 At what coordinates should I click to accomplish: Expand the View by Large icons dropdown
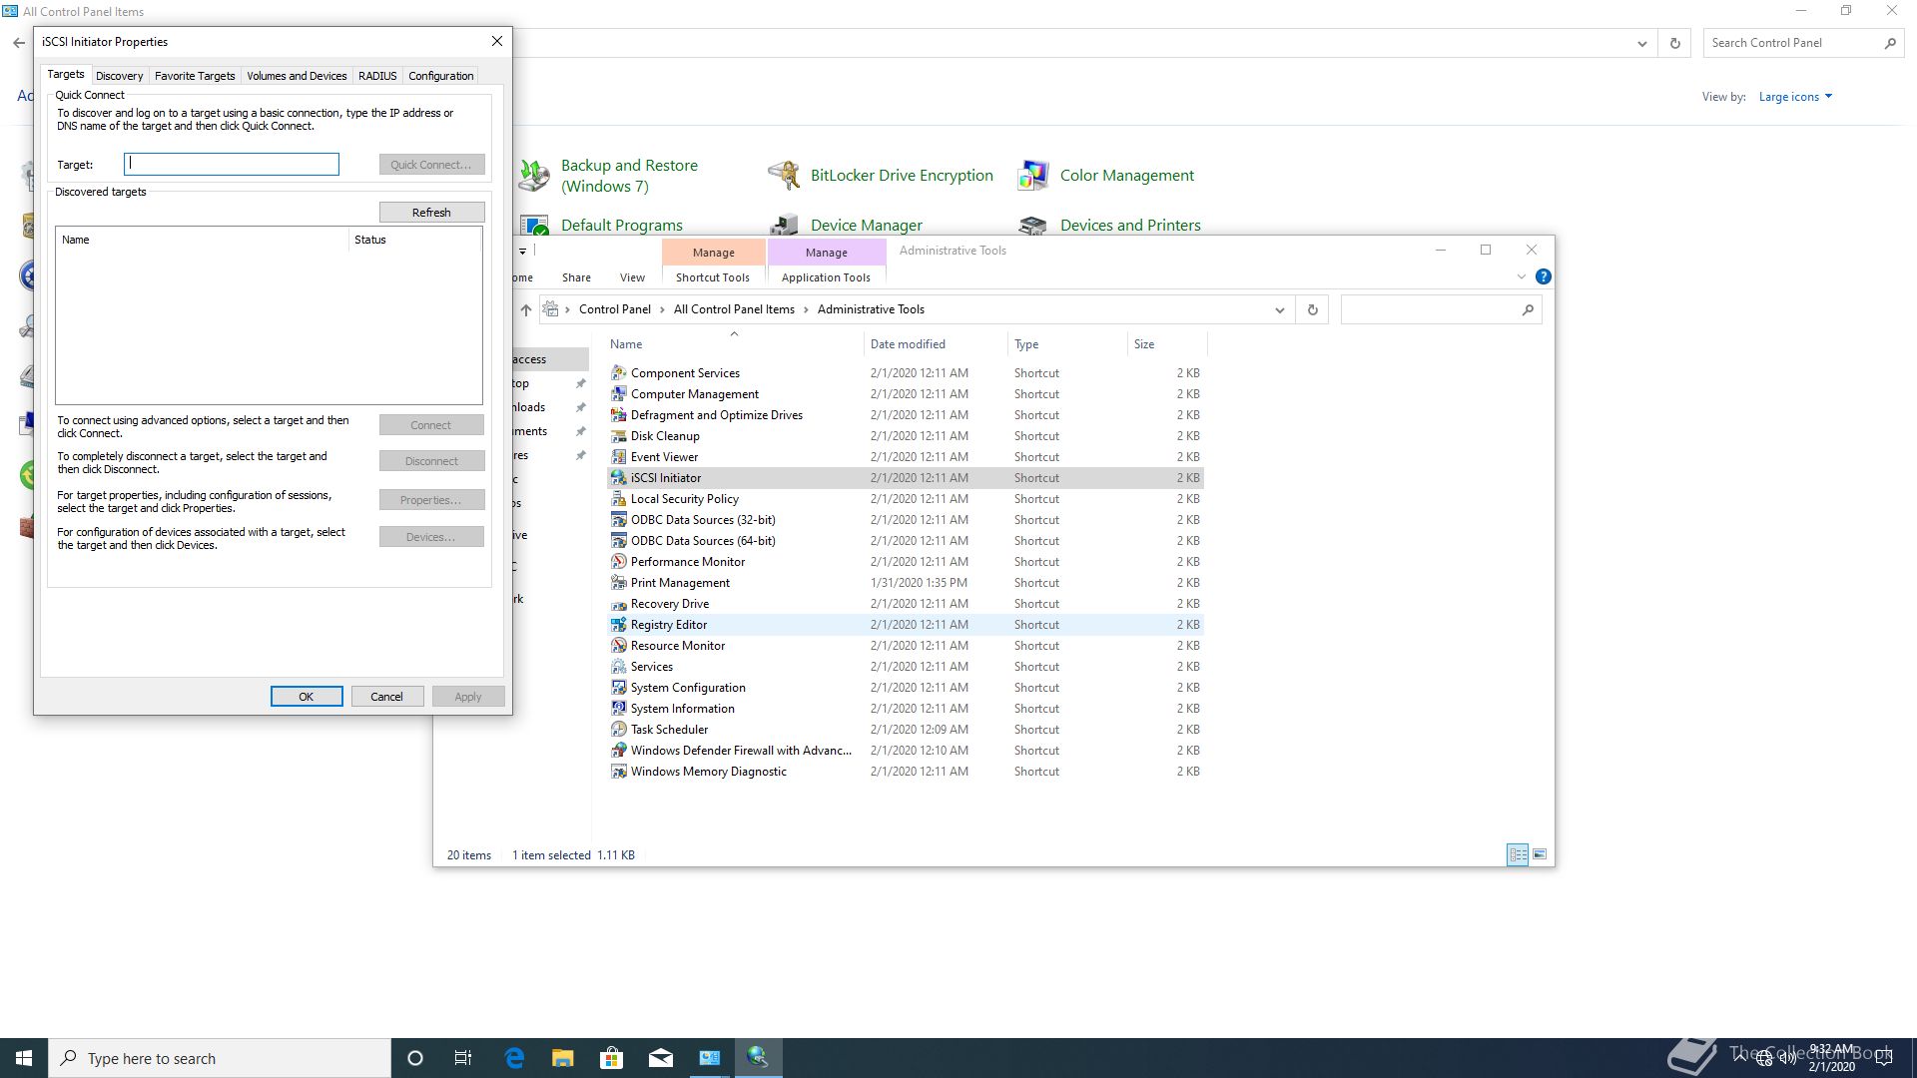click(x=1795, y=97)
